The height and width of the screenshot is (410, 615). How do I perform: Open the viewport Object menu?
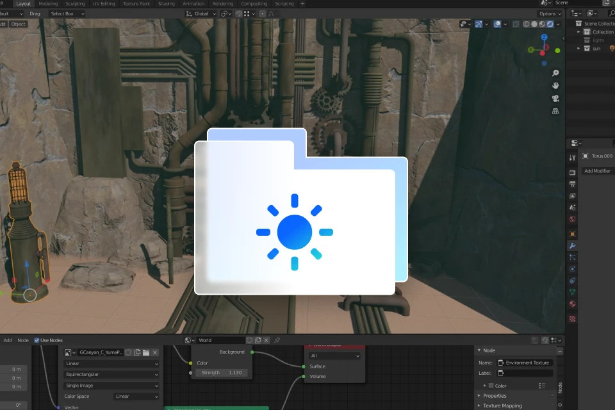[18, 24]
